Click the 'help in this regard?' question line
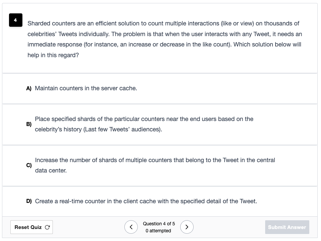The image size is (321, 241). (53, 55)
